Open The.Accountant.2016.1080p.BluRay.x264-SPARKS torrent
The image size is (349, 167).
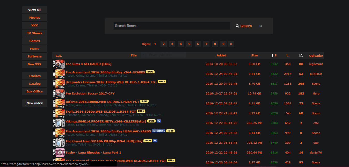105,72
